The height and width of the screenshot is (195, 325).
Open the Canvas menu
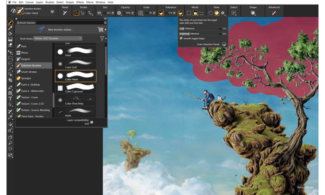[30, 2]
